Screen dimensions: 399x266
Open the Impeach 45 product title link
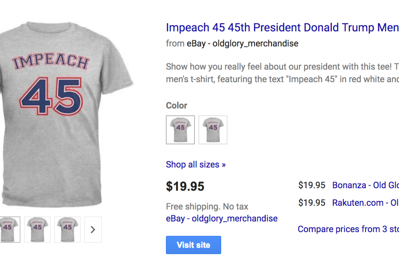point(282,28)
